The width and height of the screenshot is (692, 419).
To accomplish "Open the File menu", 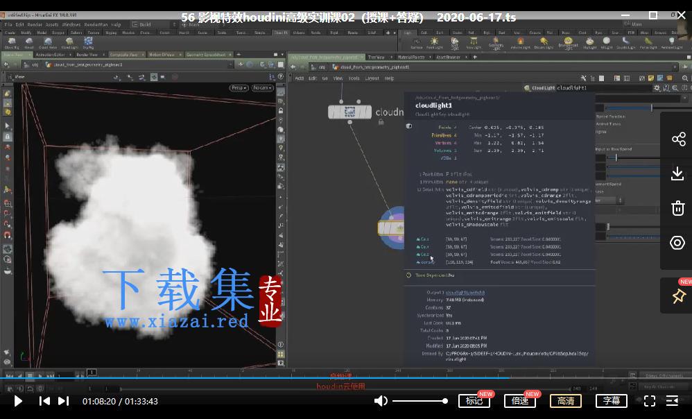I will coord(8,25).
